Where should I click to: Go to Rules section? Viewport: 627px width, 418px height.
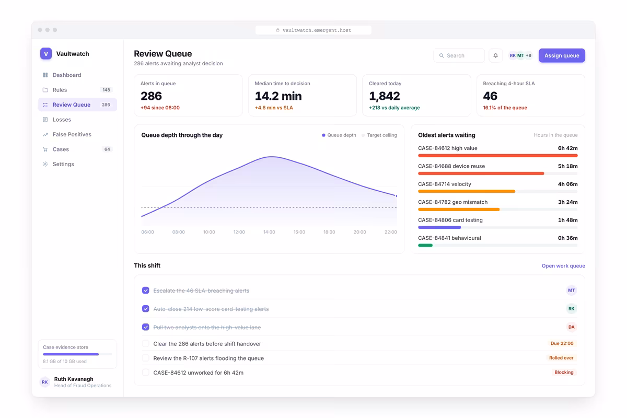tap(77, 90)
